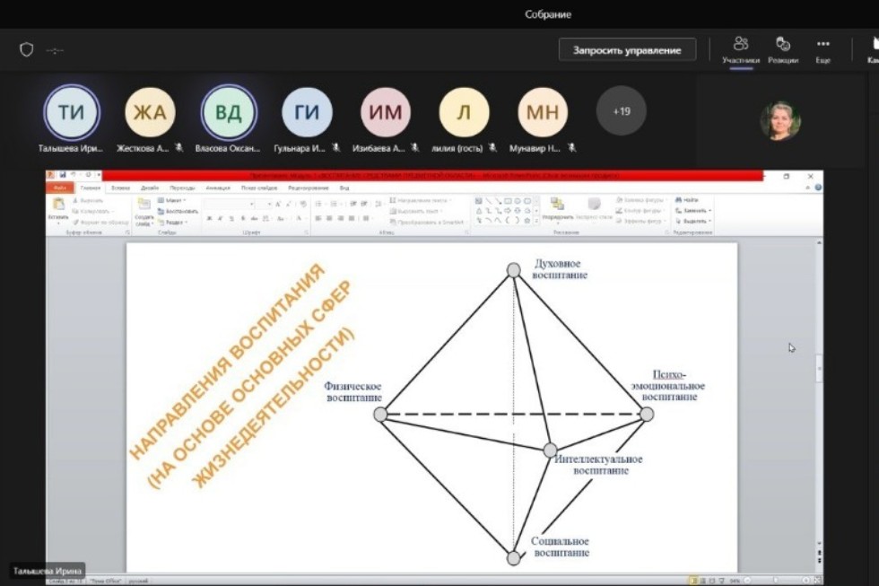Click the presenter video thumbnail
This screenshot has width=879, height=586.
(779, 121)
